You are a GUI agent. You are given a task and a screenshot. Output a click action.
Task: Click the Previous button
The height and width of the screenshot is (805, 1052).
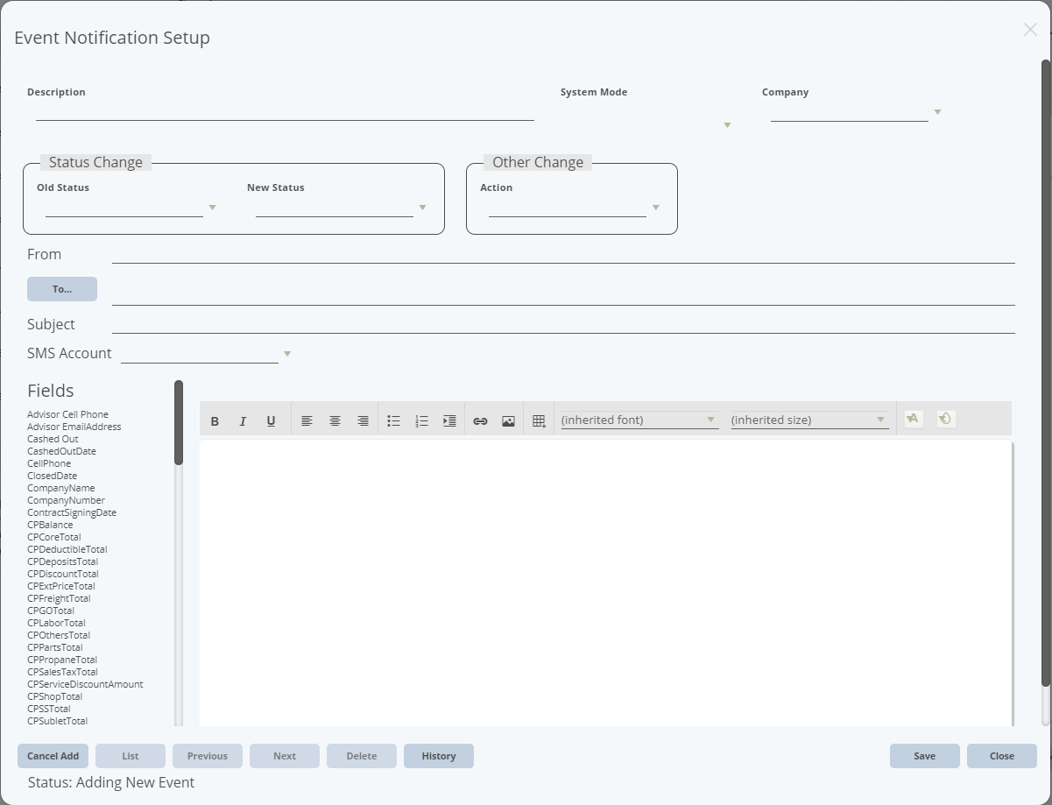[x=208, y=756]
